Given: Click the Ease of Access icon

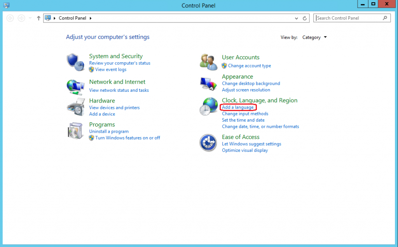Looking at the screenshot, I should pyautogui.click(x=208, y=143).
